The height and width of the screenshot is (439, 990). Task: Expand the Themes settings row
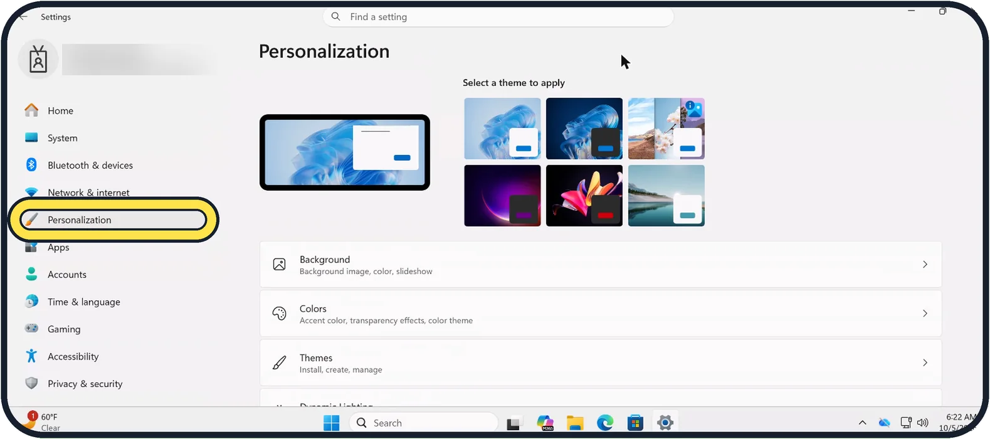click(601, 362)
